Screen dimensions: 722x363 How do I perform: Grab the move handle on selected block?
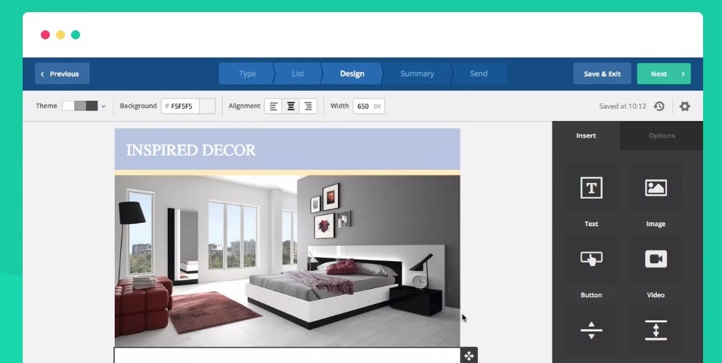pos(469,355)
